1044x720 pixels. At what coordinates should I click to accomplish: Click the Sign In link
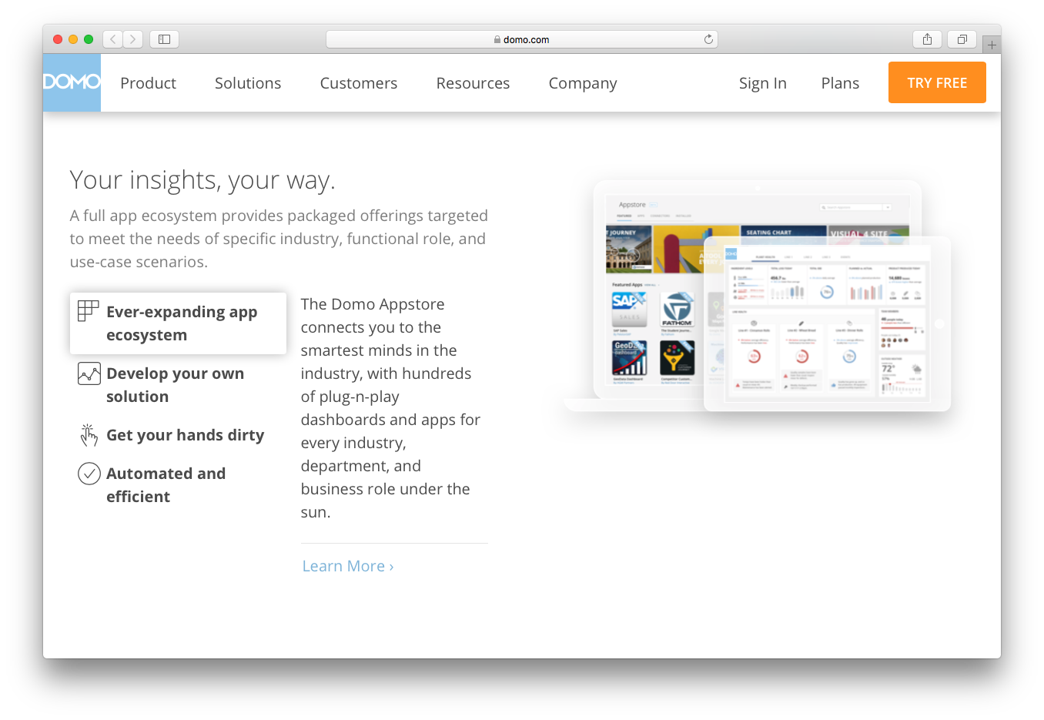pos(763,83)
